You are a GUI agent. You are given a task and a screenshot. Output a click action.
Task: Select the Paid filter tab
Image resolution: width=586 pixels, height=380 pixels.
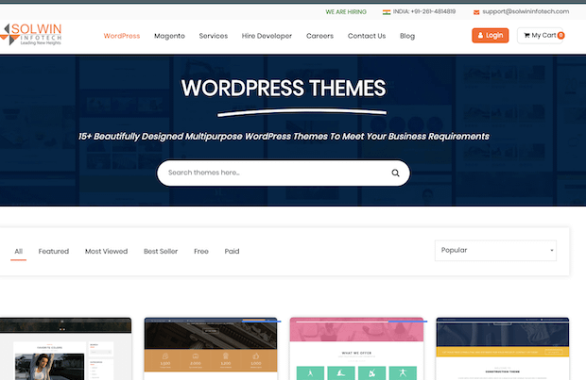233,252
